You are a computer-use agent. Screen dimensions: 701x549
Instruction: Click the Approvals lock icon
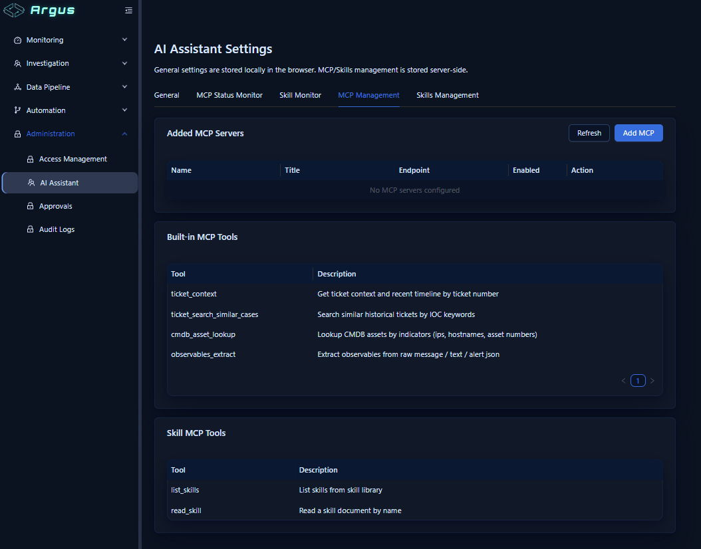click(31, 206)
